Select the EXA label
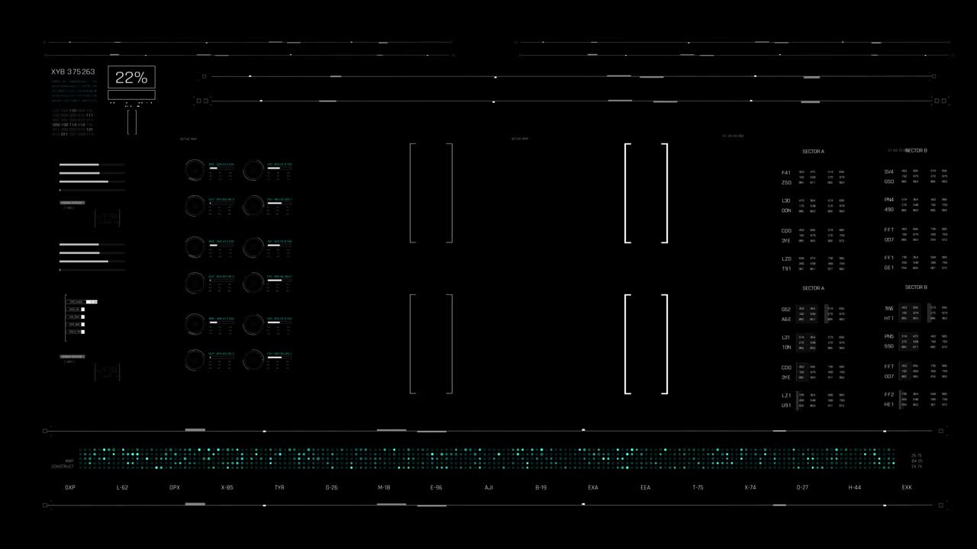 [x=593, y=487]
